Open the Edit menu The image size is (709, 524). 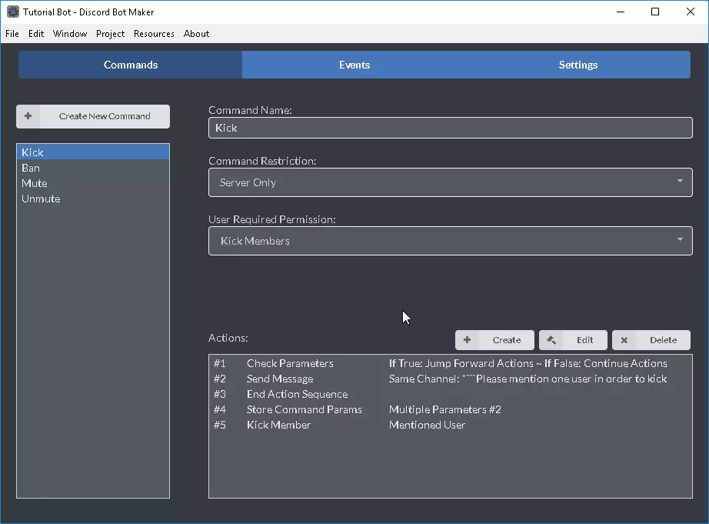(x=36, y=34)
